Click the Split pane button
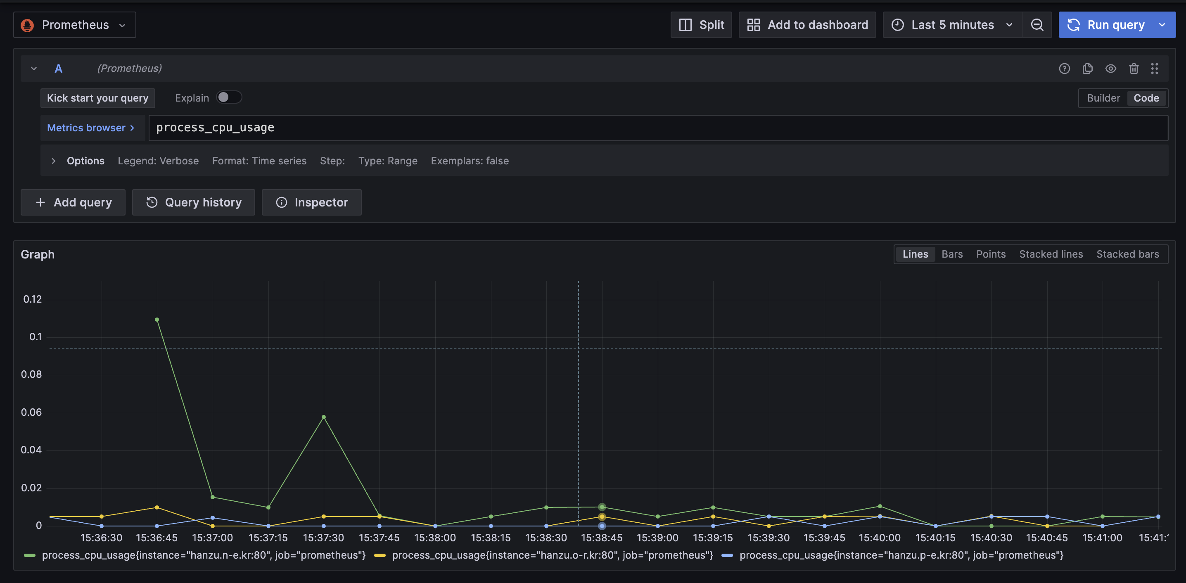 pyautogui.click(x=701, y=25)
